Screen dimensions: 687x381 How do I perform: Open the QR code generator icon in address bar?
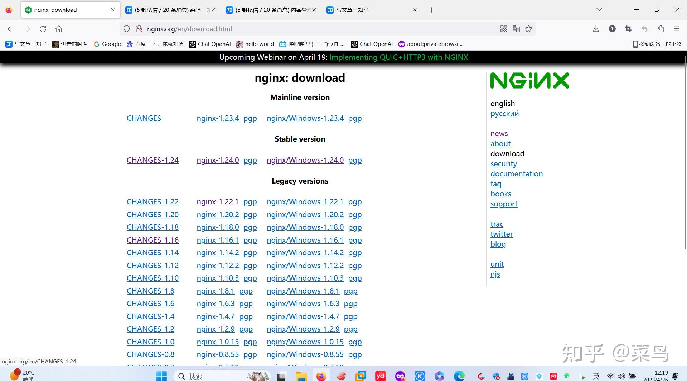coord(504,29)
